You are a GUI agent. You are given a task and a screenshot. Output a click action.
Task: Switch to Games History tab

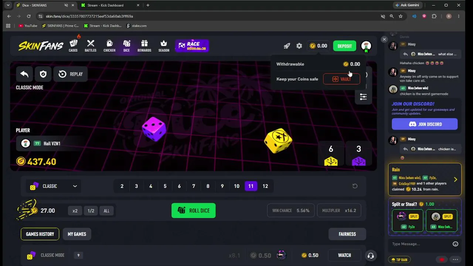click(x=40, y=234)
